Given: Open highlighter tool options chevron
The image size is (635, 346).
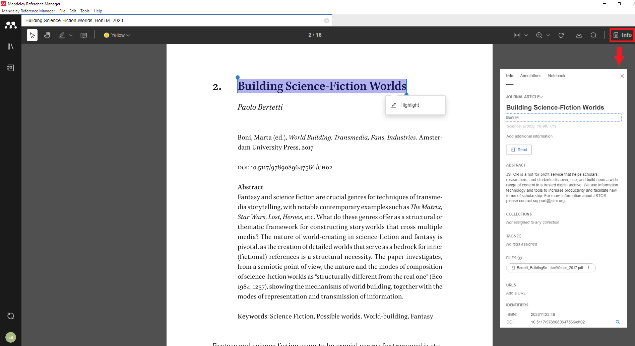Looking at the screenshot, I should 71,35.
